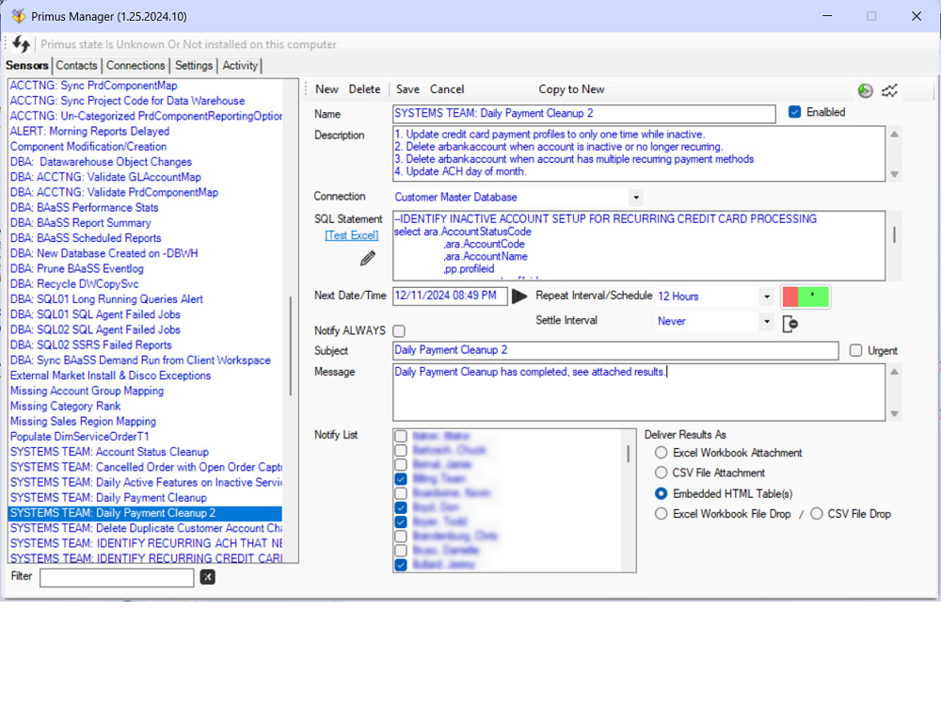941x706 pixels.
Task: Click inside the Message text area
Action: (x=639, y=393)
